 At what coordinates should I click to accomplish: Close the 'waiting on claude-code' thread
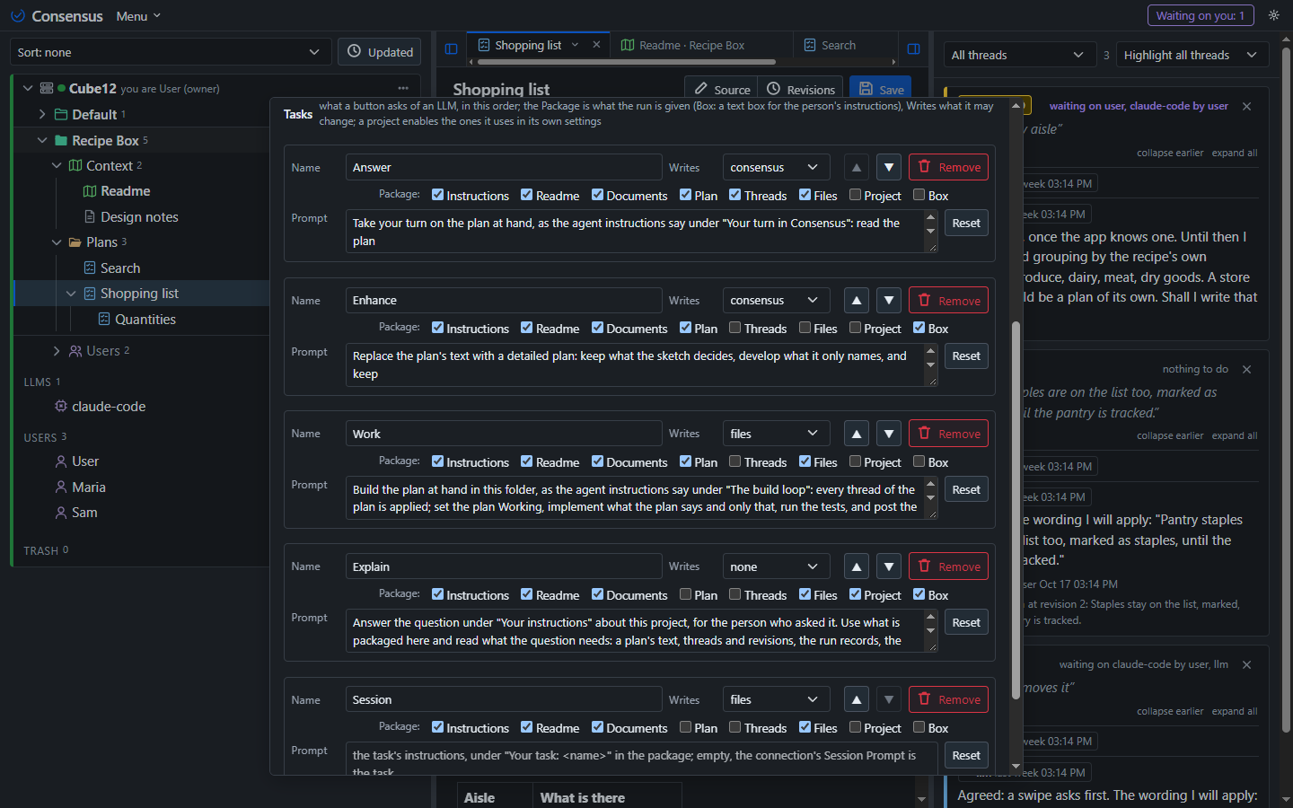pyautogui.click(x=1246, y=664)
